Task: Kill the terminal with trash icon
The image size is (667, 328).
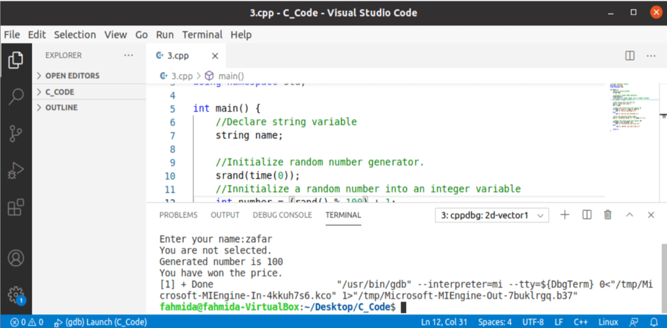Action: click(608, 215)
